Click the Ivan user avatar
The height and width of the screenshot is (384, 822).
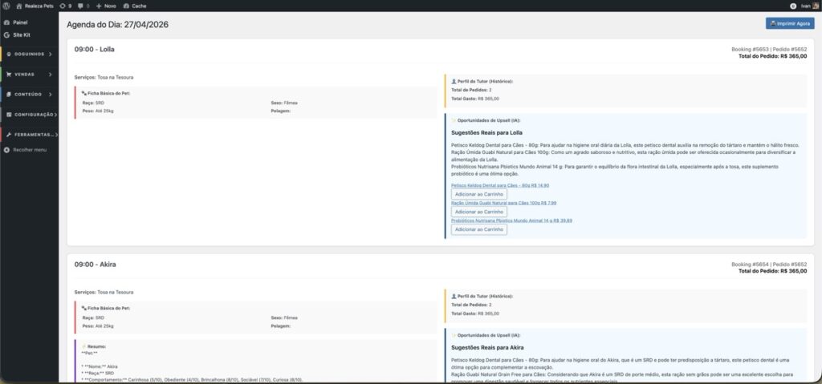(793, 6)
